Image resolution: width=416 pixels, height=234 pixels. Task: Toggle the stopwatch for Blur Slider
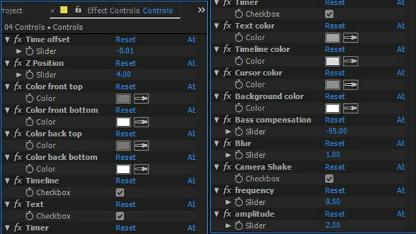239,155
